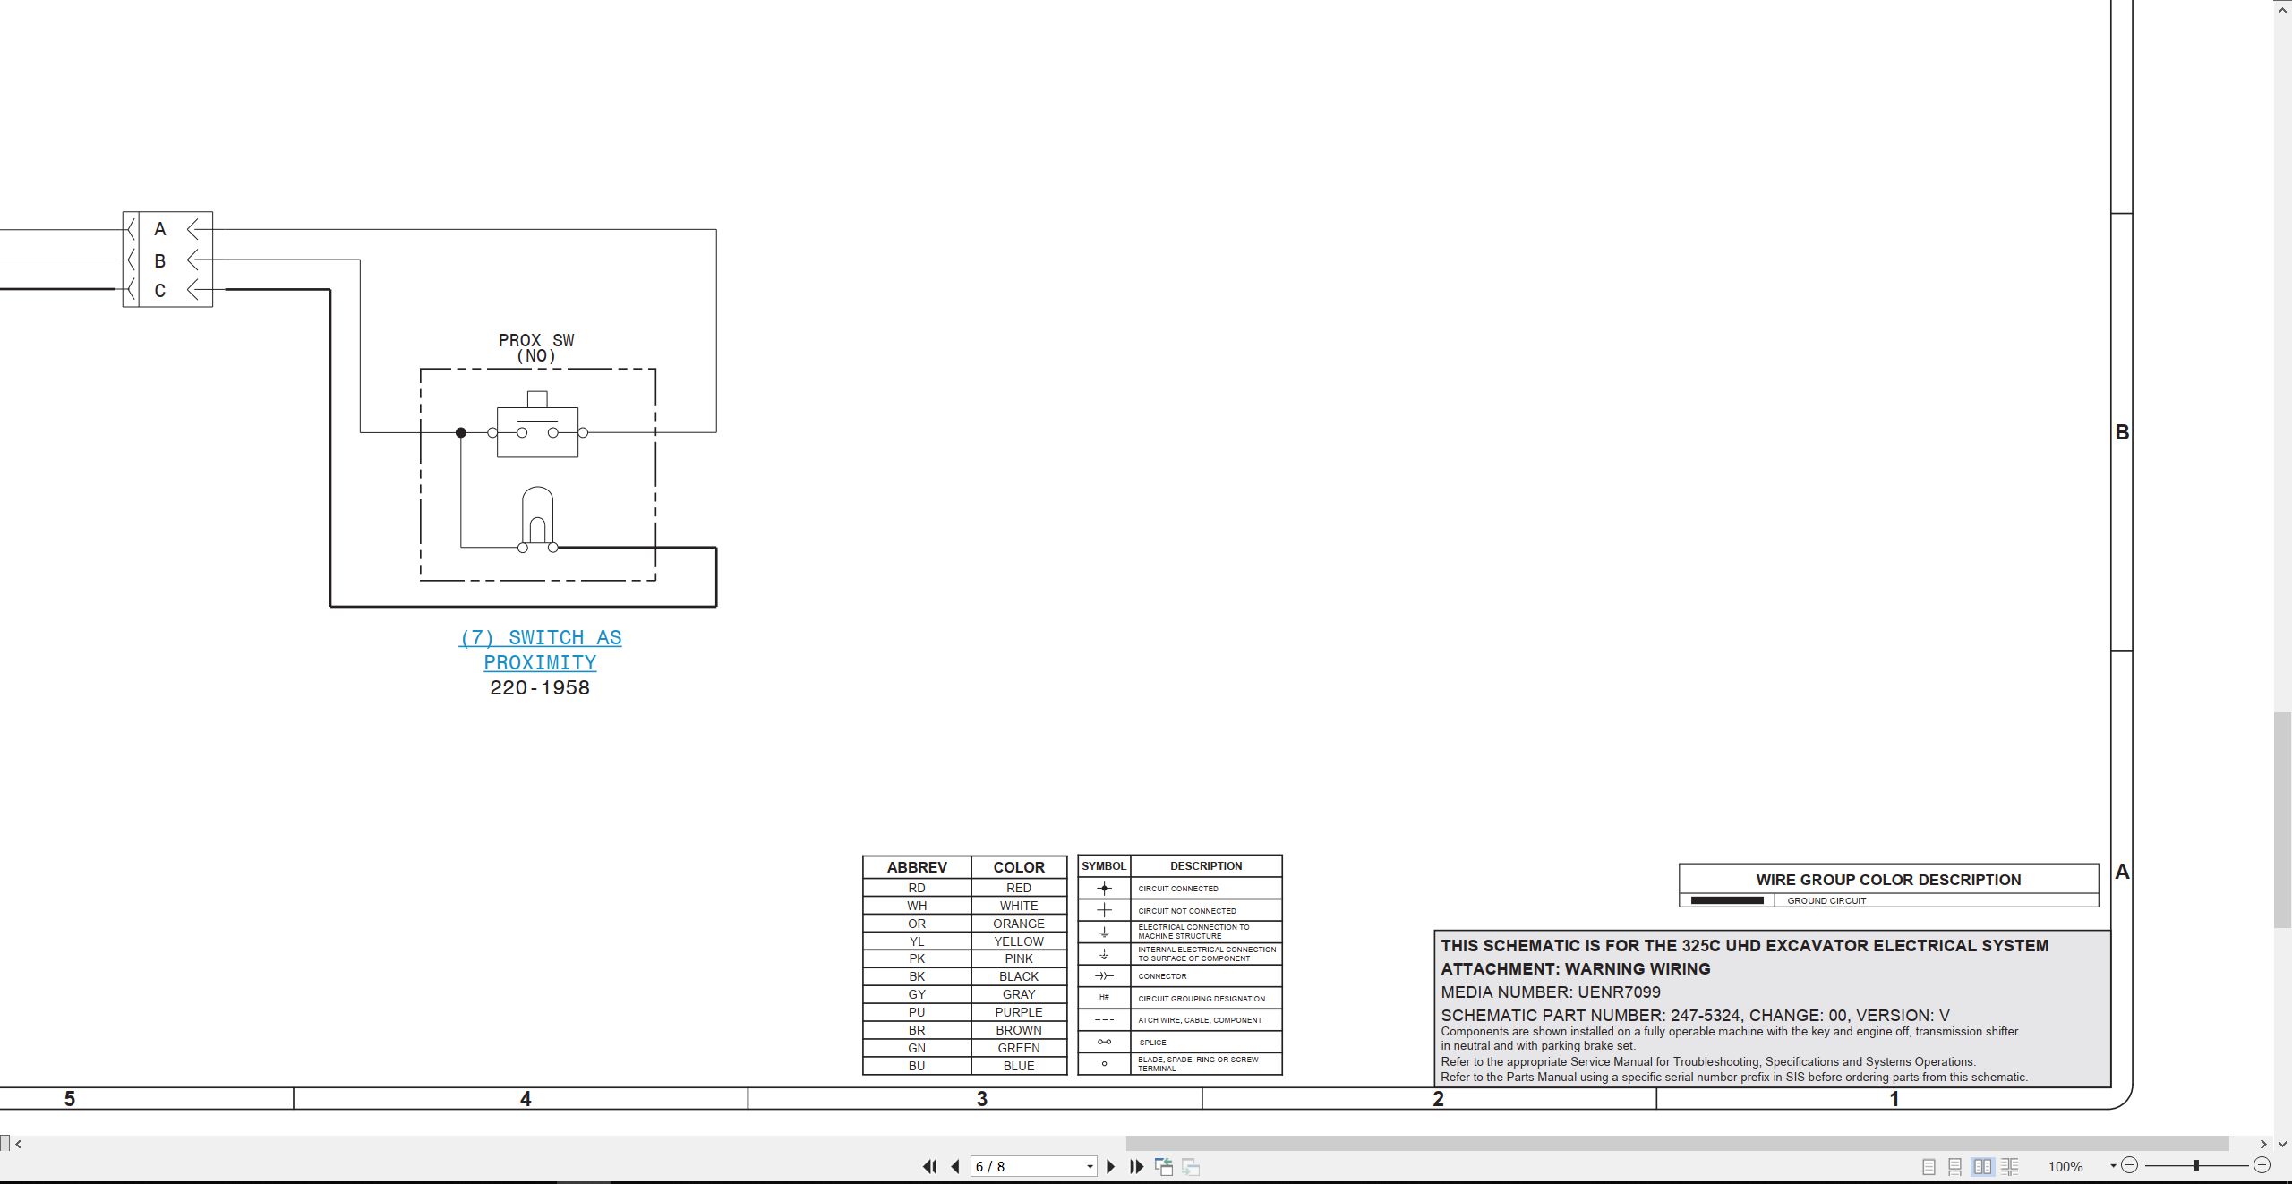Image resolution: width=2292 pixels, height=1184 pixels.
Task: Click the connector pin A label
Action: point(160,229)
